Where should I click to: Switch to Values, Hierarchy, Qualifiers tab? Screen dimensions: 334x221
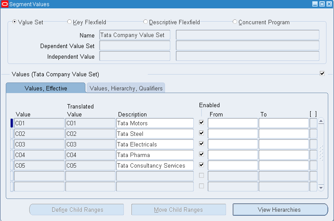pos(126,88)
